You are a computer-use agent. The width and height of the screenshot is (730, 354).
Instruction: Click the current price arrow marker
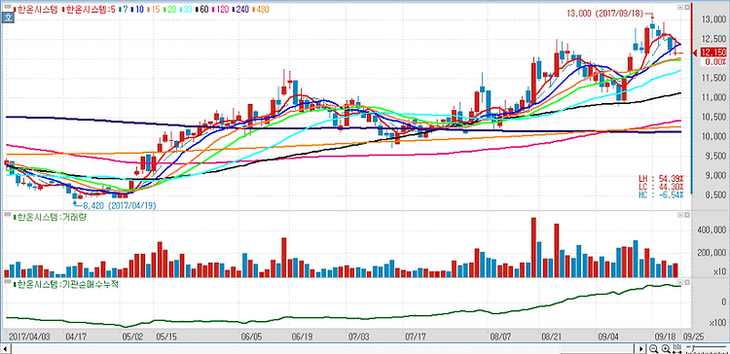(x=694, y=53)
